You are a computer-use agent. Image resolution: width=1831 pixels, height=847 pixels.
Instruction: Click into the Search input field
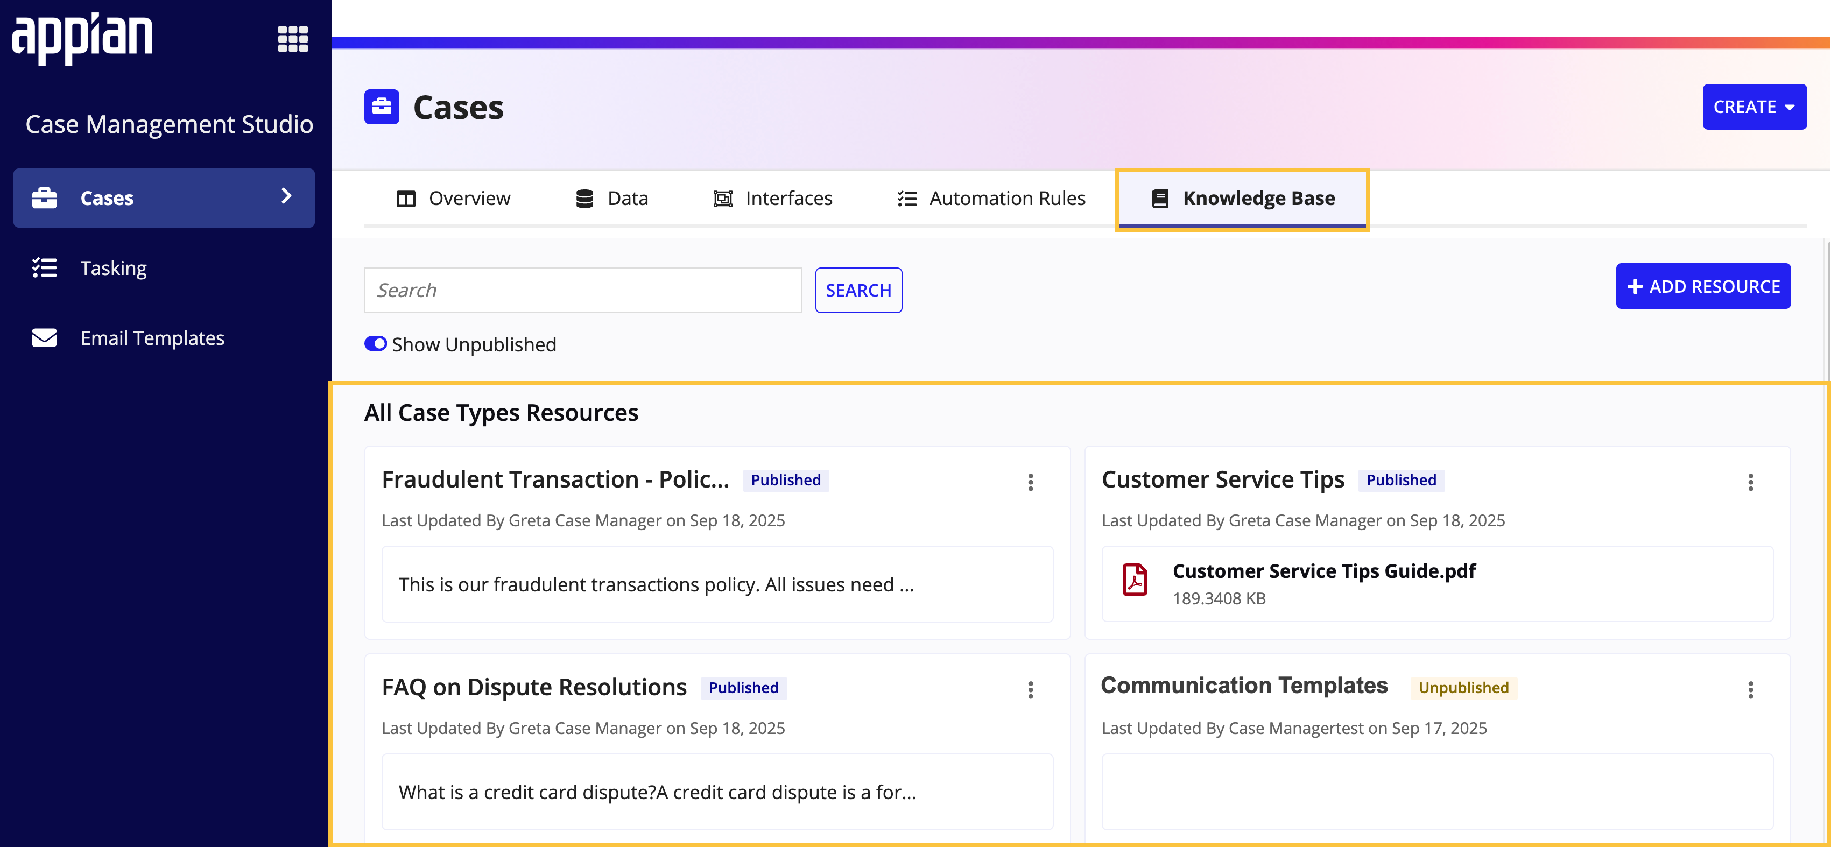click(x=583, y=290)
